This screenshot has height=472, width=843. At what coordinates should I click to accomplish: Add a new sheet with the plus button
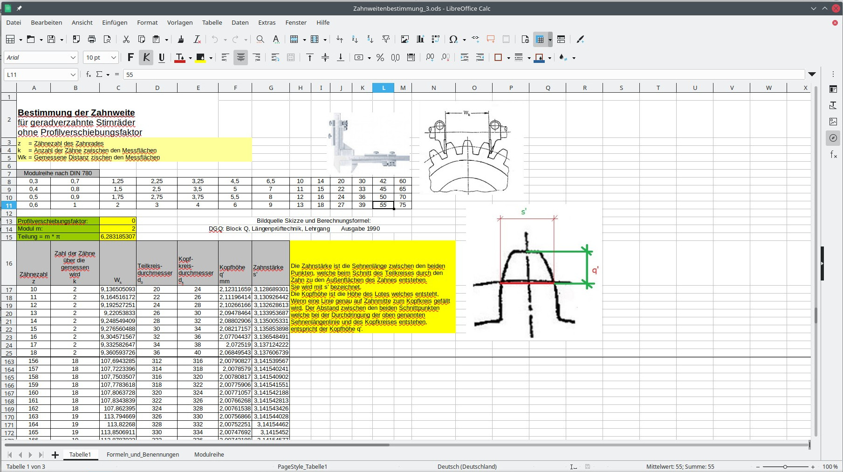pos(55,455)
